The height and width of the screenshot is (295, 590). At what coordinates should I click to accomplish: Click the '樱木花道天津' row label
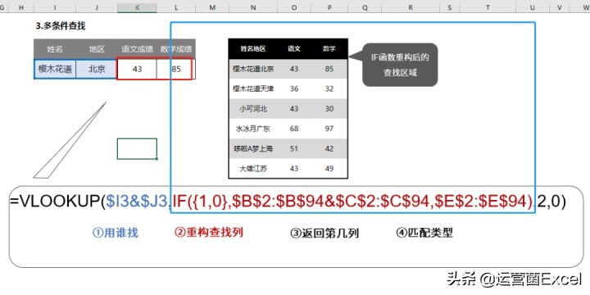click(x=253, y=88)
